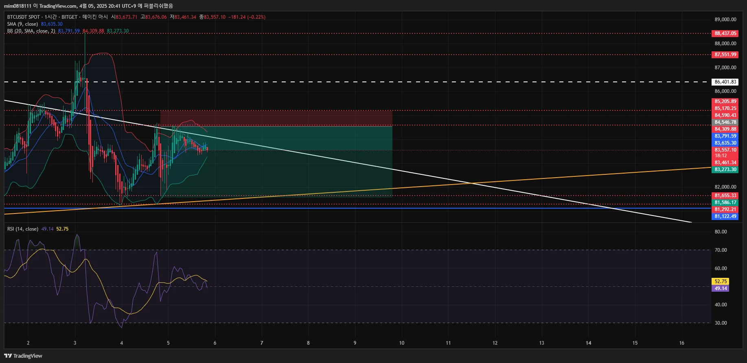Select the red stop-loss zone of short position
Screen dimensions: 747x363
pos(276,119)
